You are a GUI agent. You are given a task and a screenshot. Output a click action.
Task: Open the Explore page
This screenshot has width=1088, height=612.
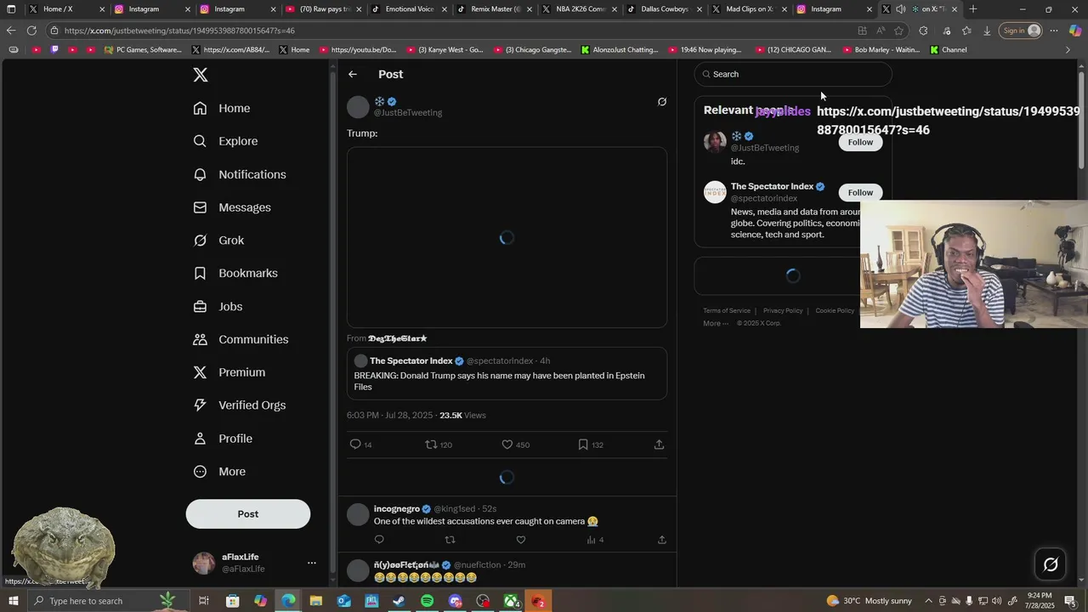[x=225, y=141]
